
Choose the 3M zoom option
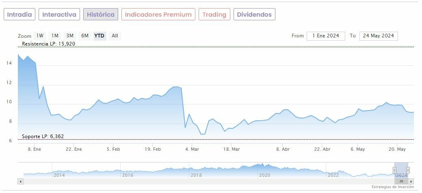pos(70,36)
